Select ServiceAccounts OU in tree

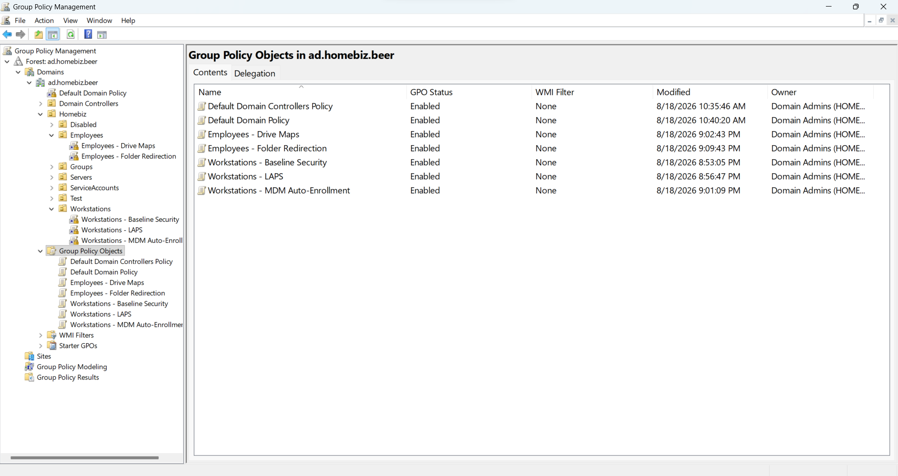coord(95,188)
